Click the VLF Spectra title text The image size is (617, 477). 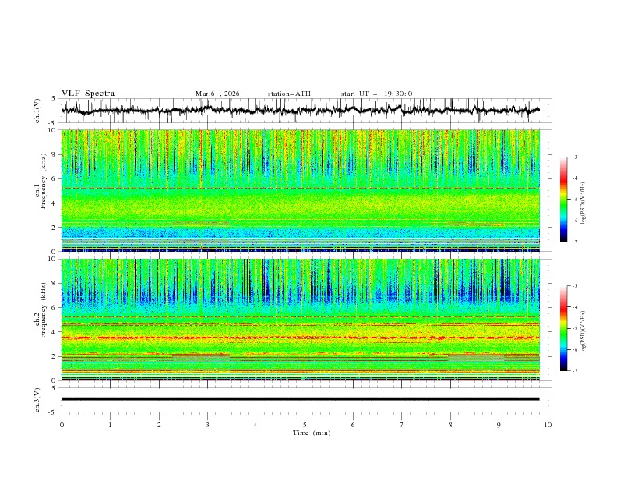tap(88, 94)
